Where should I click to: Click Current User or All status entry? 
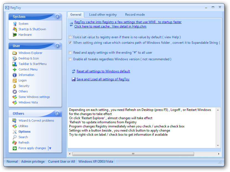(62, 162)
